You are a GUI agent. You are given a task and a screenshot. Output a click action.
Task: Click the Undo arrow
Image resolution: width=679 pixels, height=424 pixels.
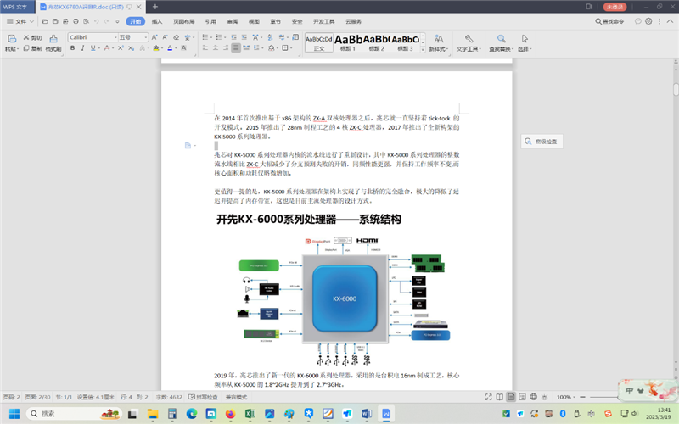click(96, 21)
